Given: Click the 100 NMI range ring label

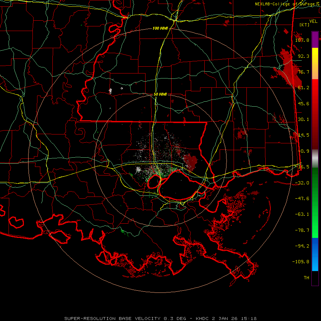Looking at the screenshot, I should [160, 28].
